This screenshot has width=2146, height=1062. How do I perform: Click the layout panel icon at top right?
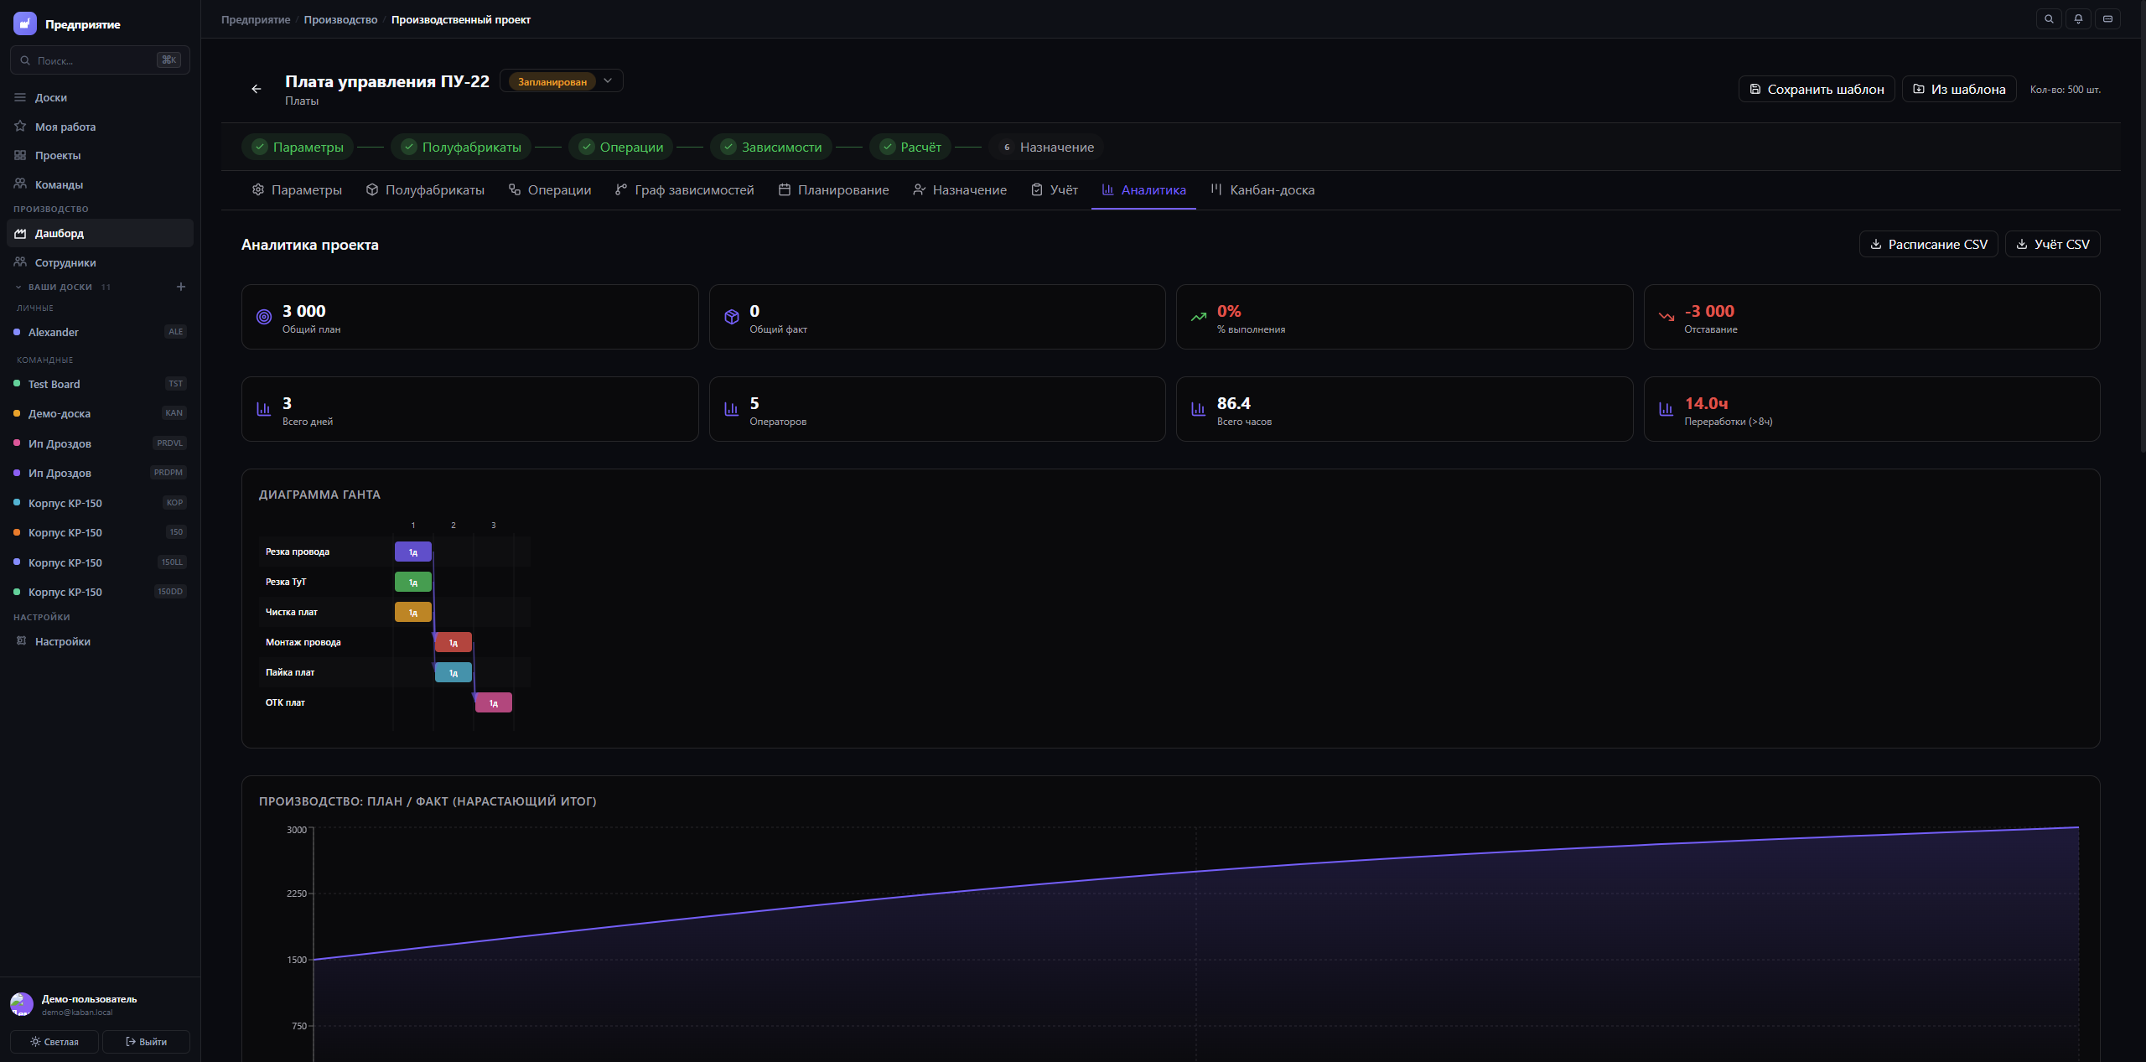(x=2107, y=19)
